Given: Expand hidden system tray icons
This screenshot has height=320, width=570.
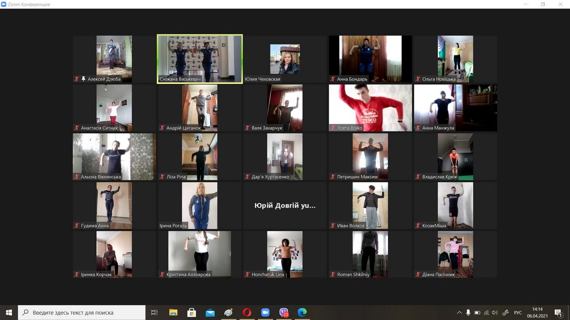Looking at the screenshot, I should pos(459,312).
